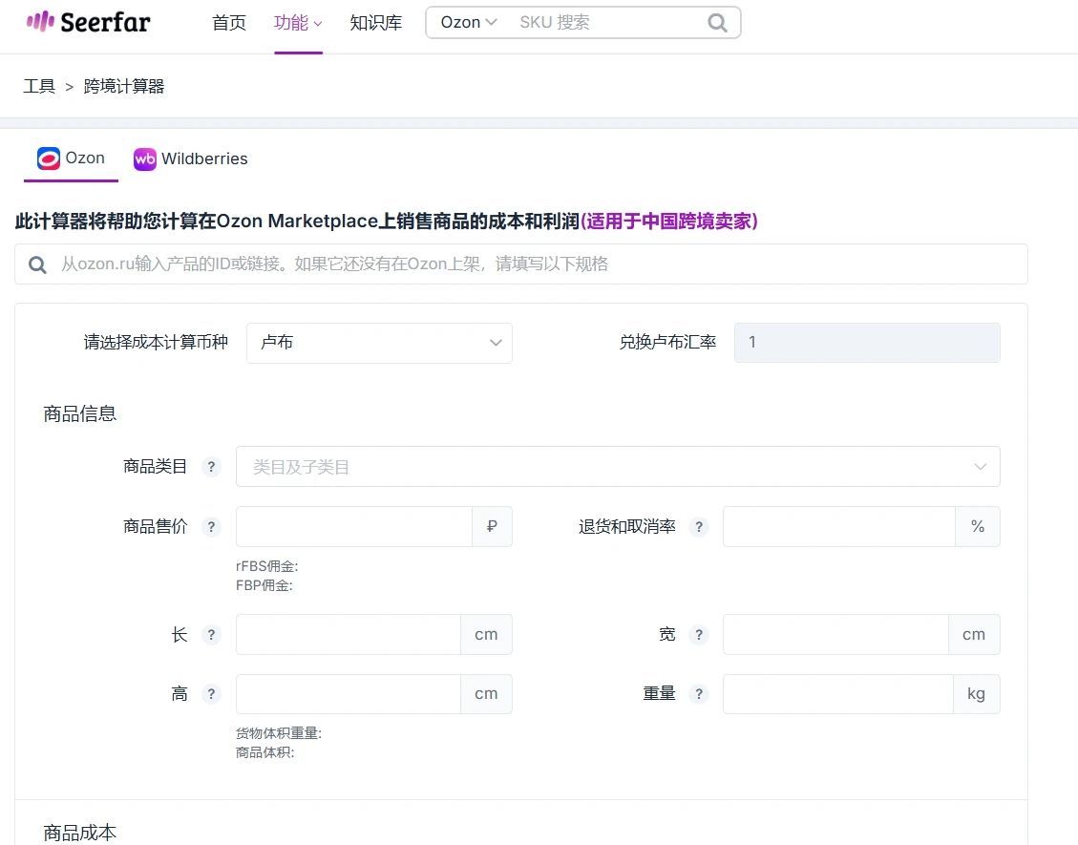Open the 功能 dropdown menu
The image size is (1078, 845).
tap(298, 23)
